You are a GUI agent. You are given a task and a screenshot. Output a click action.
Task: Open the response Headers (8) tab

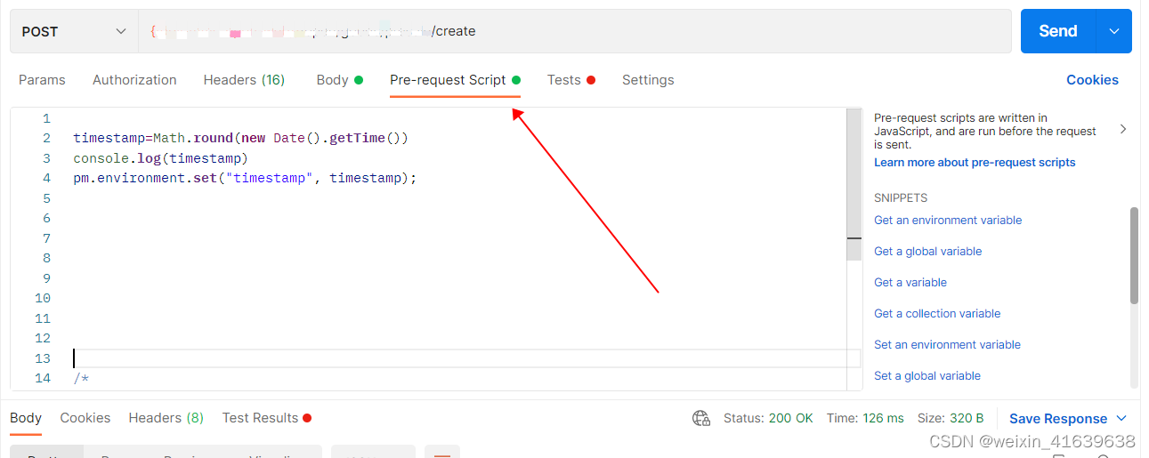[166, 418]
